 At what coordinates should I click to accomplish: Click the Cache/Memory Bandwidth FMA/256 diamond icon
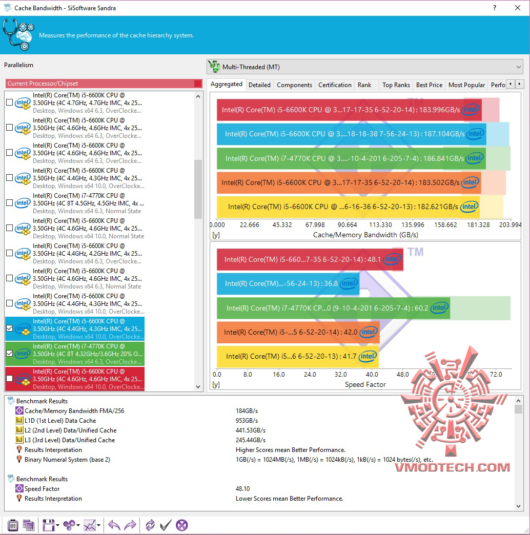(x=19, y=411)
